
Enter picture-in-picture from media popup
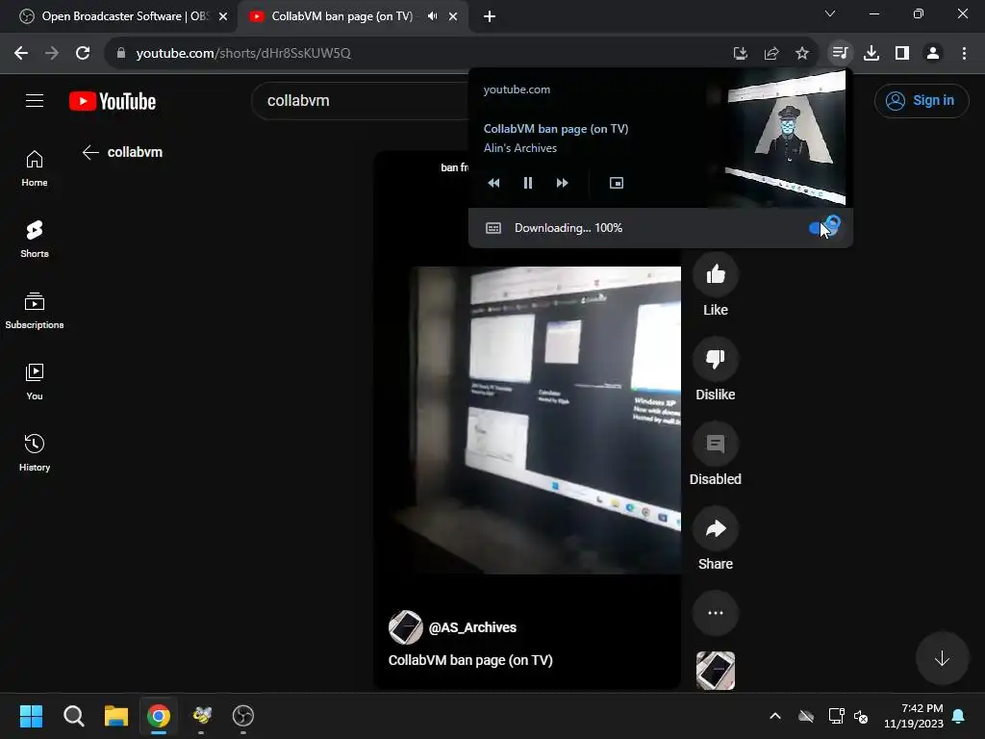coord(617,183)
